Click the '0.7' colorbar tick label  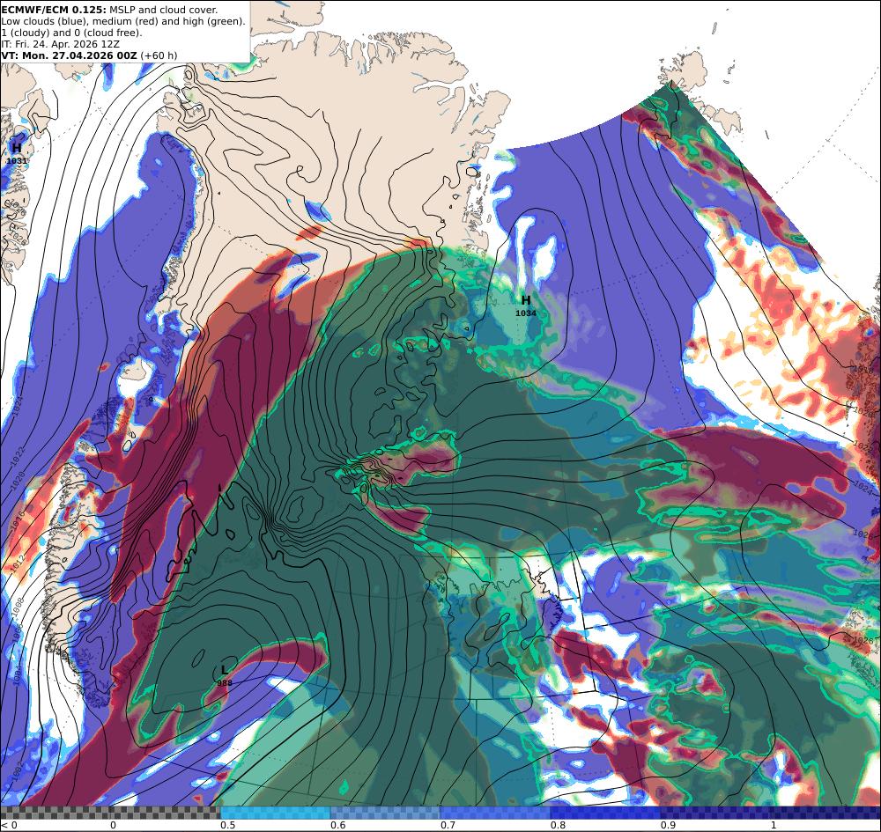point(448,825)
